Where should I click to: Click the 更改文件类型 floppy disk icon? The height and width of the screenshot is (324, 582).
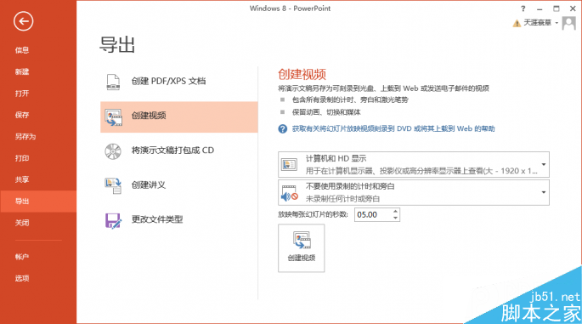coord(113,220)
